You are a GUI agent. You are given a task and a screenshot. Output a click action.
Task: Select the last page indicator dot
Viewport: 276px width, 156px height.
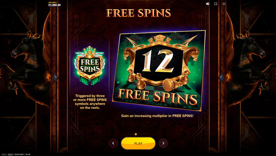point(146,134)
